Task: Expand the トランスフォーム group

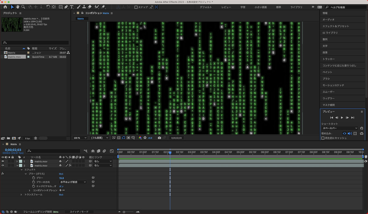Action: pos(21,195)
